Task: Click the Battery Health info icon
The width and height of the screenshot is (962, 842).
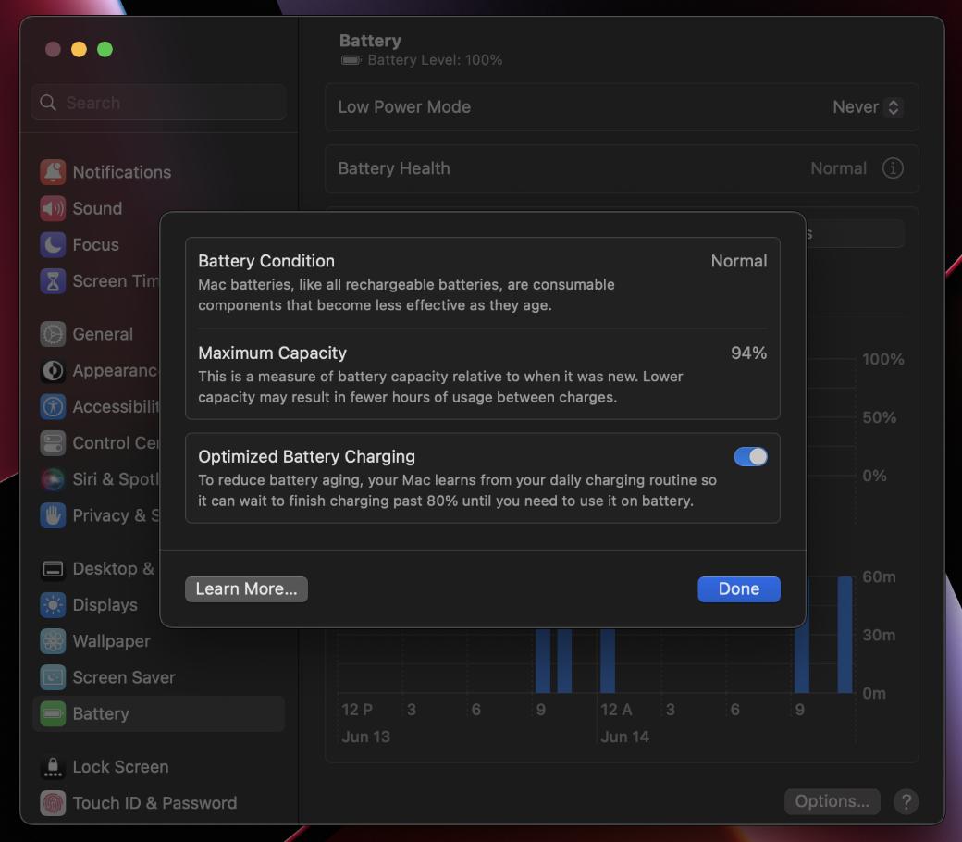Action: click(892, 168)
